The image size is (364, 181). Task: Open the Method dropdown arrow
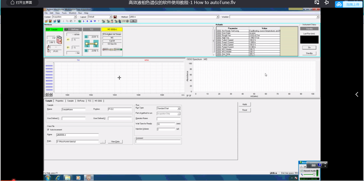pos(218,17)
